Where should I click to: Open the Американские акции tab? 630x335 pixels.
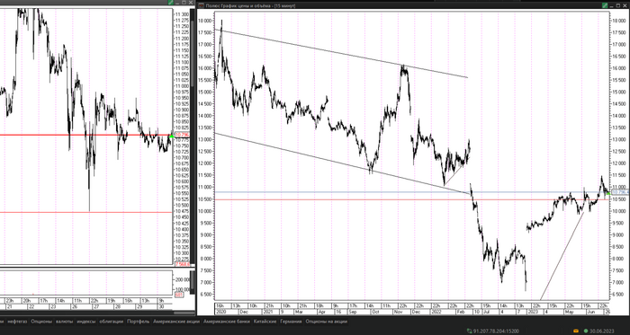pyautogui.click(x=176, y=322)
